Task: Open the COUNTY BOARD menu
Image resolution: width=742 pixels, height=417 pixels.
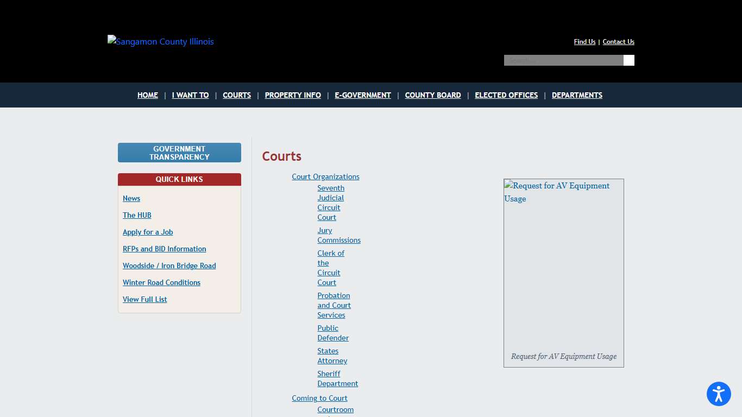Action: [432, 95]
